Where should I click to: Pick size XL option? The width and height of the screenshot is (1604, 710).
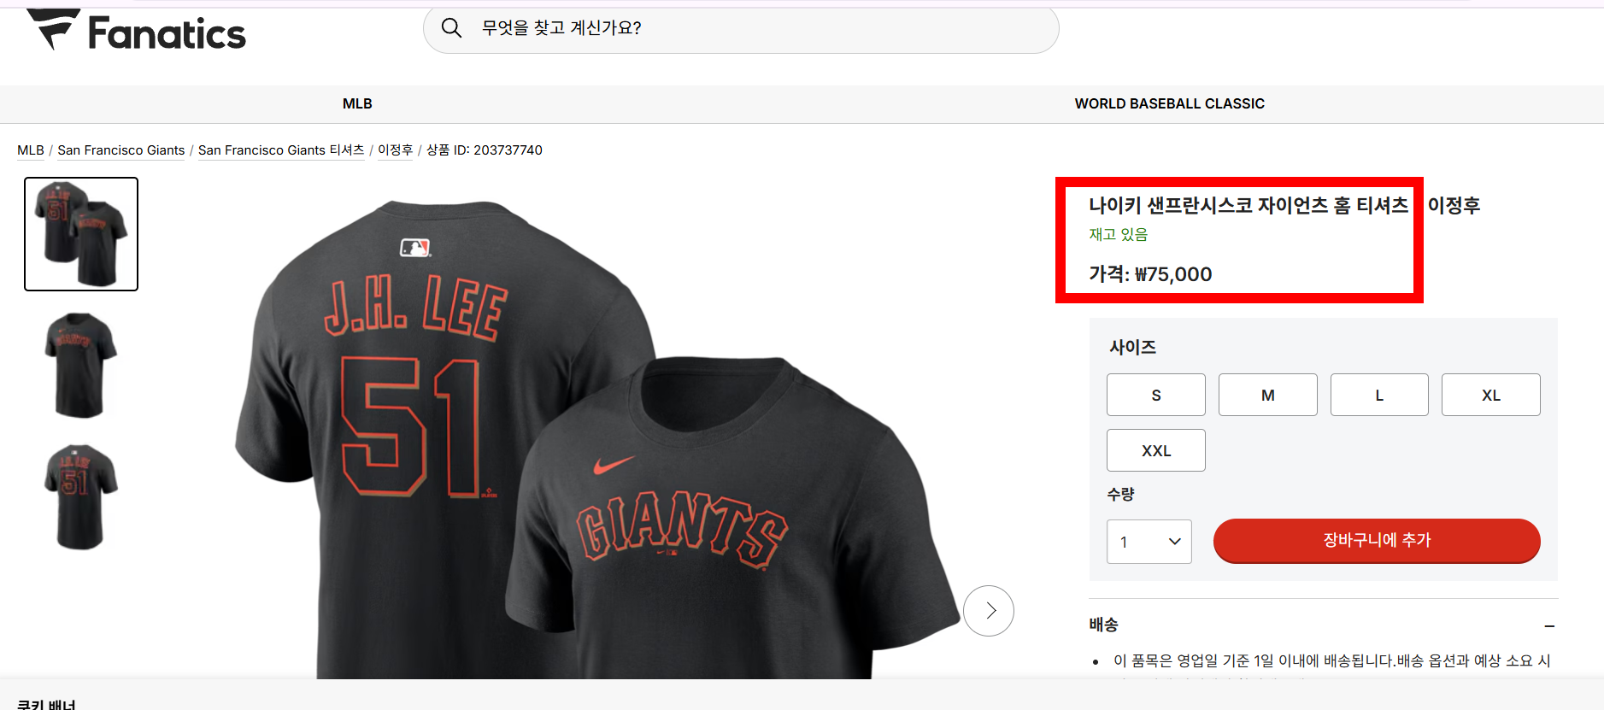point(1490,395)
